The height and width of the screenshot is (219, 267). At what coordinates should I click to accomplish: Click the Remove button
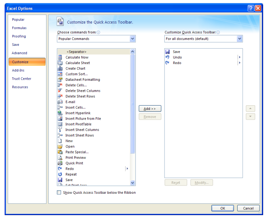(x=150, y=117)
